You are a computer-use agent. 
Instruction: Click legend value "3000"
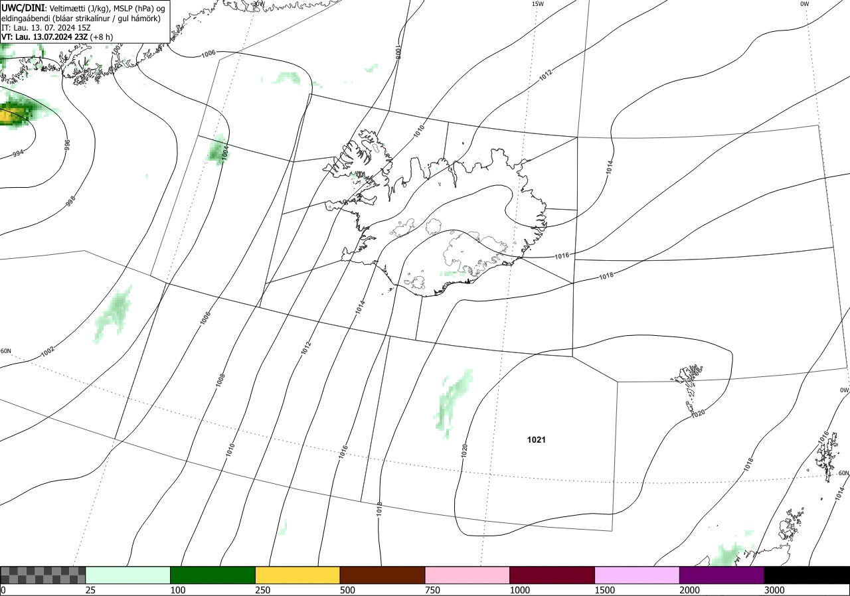(774, 590)
